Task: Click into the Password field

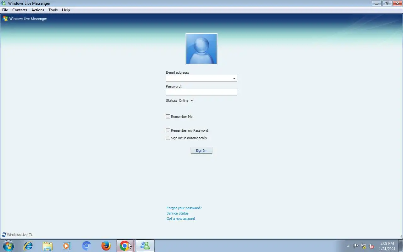Action: click(x=201, y=92)
